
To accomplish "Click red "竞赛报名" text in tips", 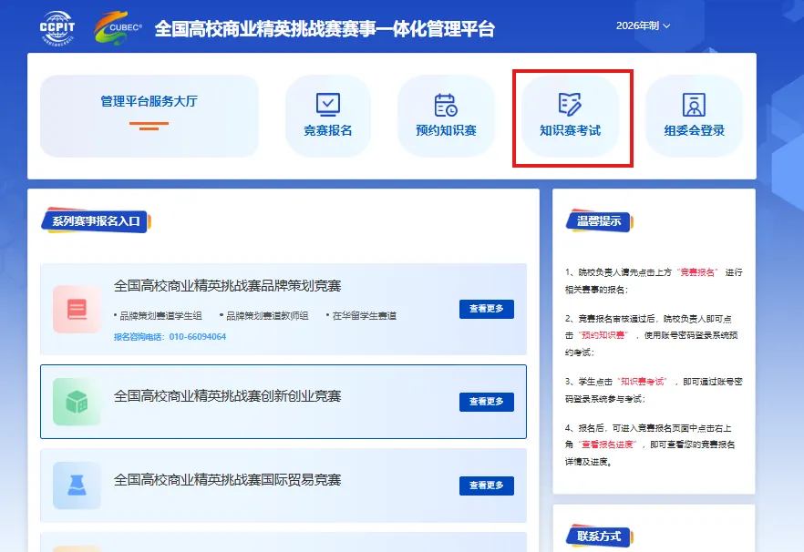I will point(697,272).
